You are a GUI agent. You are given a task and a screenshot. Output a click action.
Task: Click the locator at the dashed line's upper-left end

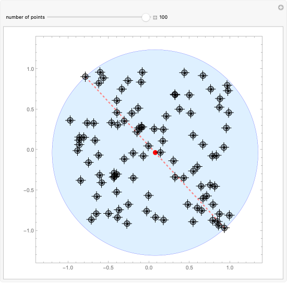coord(85,77)
